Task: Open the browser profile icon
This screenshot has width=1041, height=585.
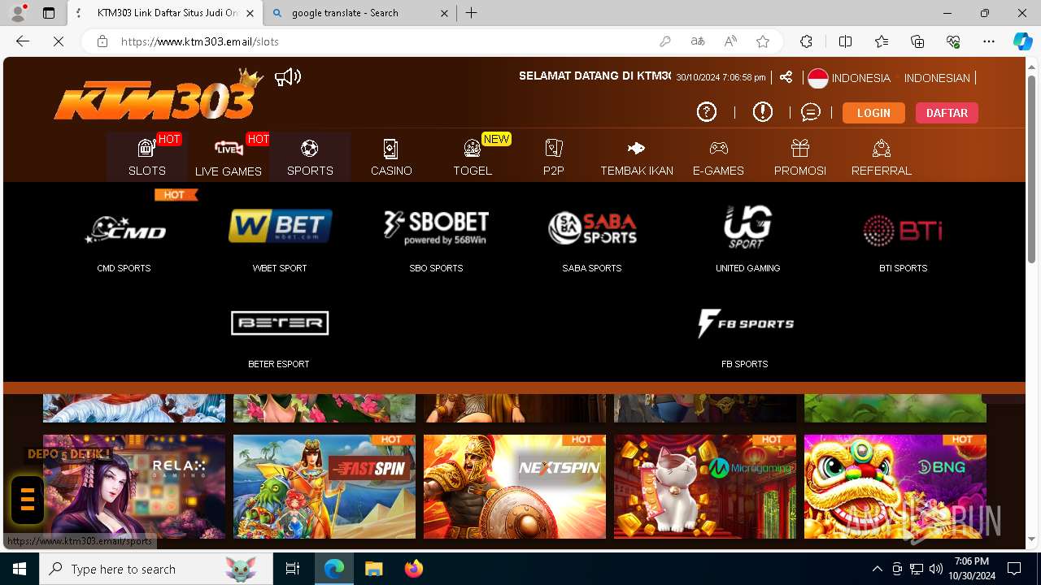Action: (x=18, y=13)
